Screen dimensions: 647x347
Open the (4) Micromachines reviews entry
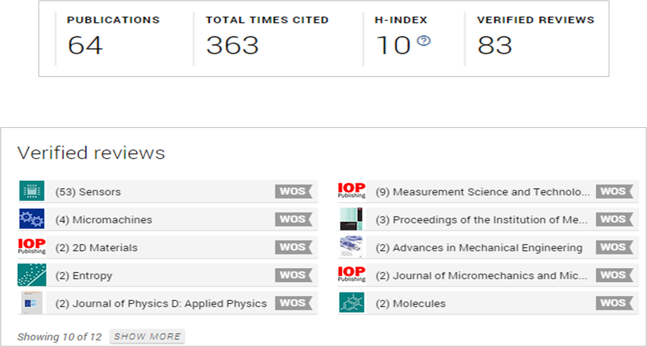coord(104,220)
